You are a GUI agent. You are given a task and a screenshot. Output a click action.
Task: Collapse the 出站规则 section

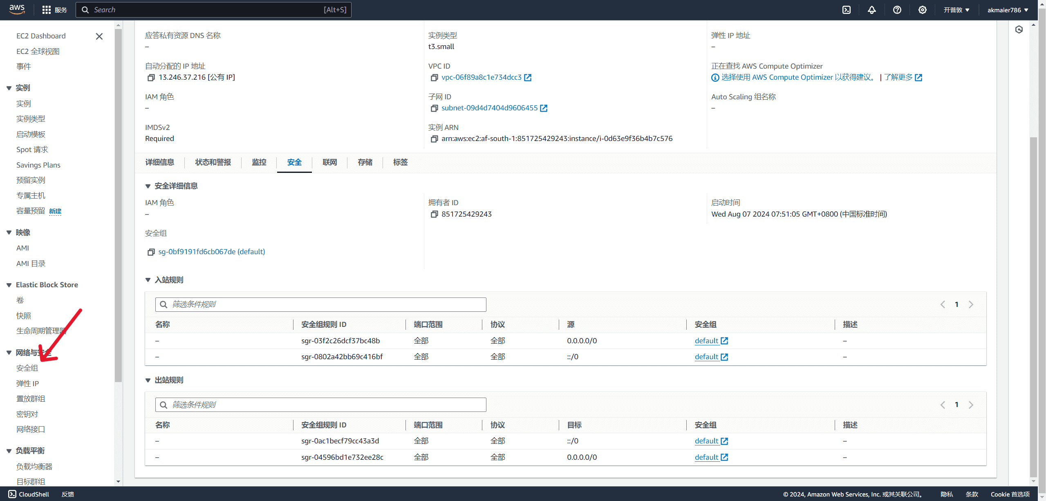click(x=148, y=380)
